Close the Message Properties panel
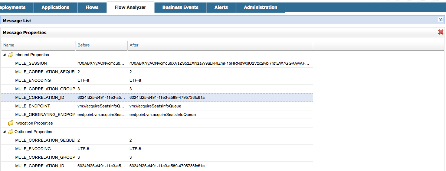The width and height of the screenshot is (446, 171). (440, 32)
